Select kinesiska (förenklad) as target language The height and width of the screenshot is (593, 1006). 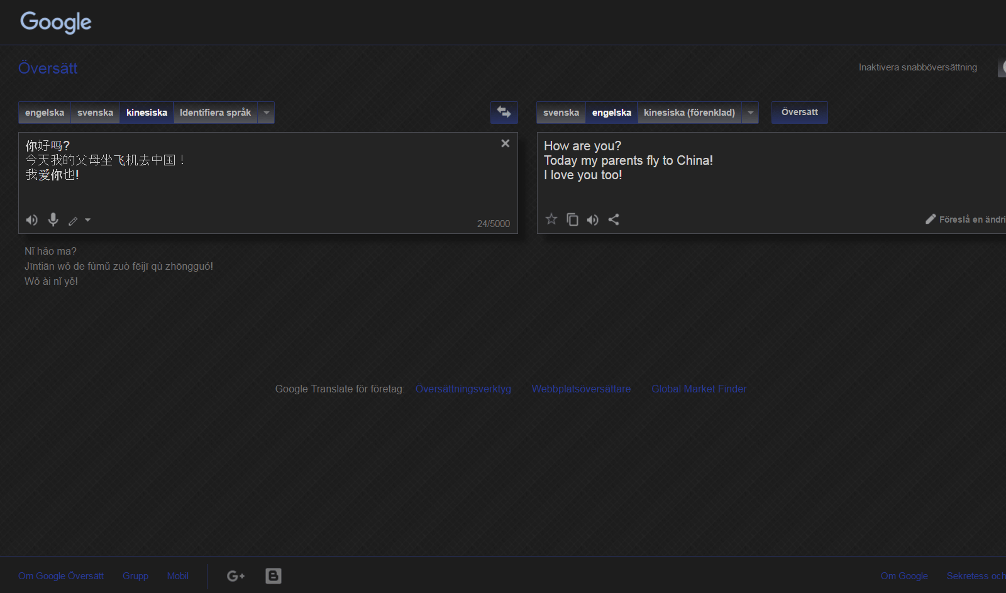[x=689, y=113]
